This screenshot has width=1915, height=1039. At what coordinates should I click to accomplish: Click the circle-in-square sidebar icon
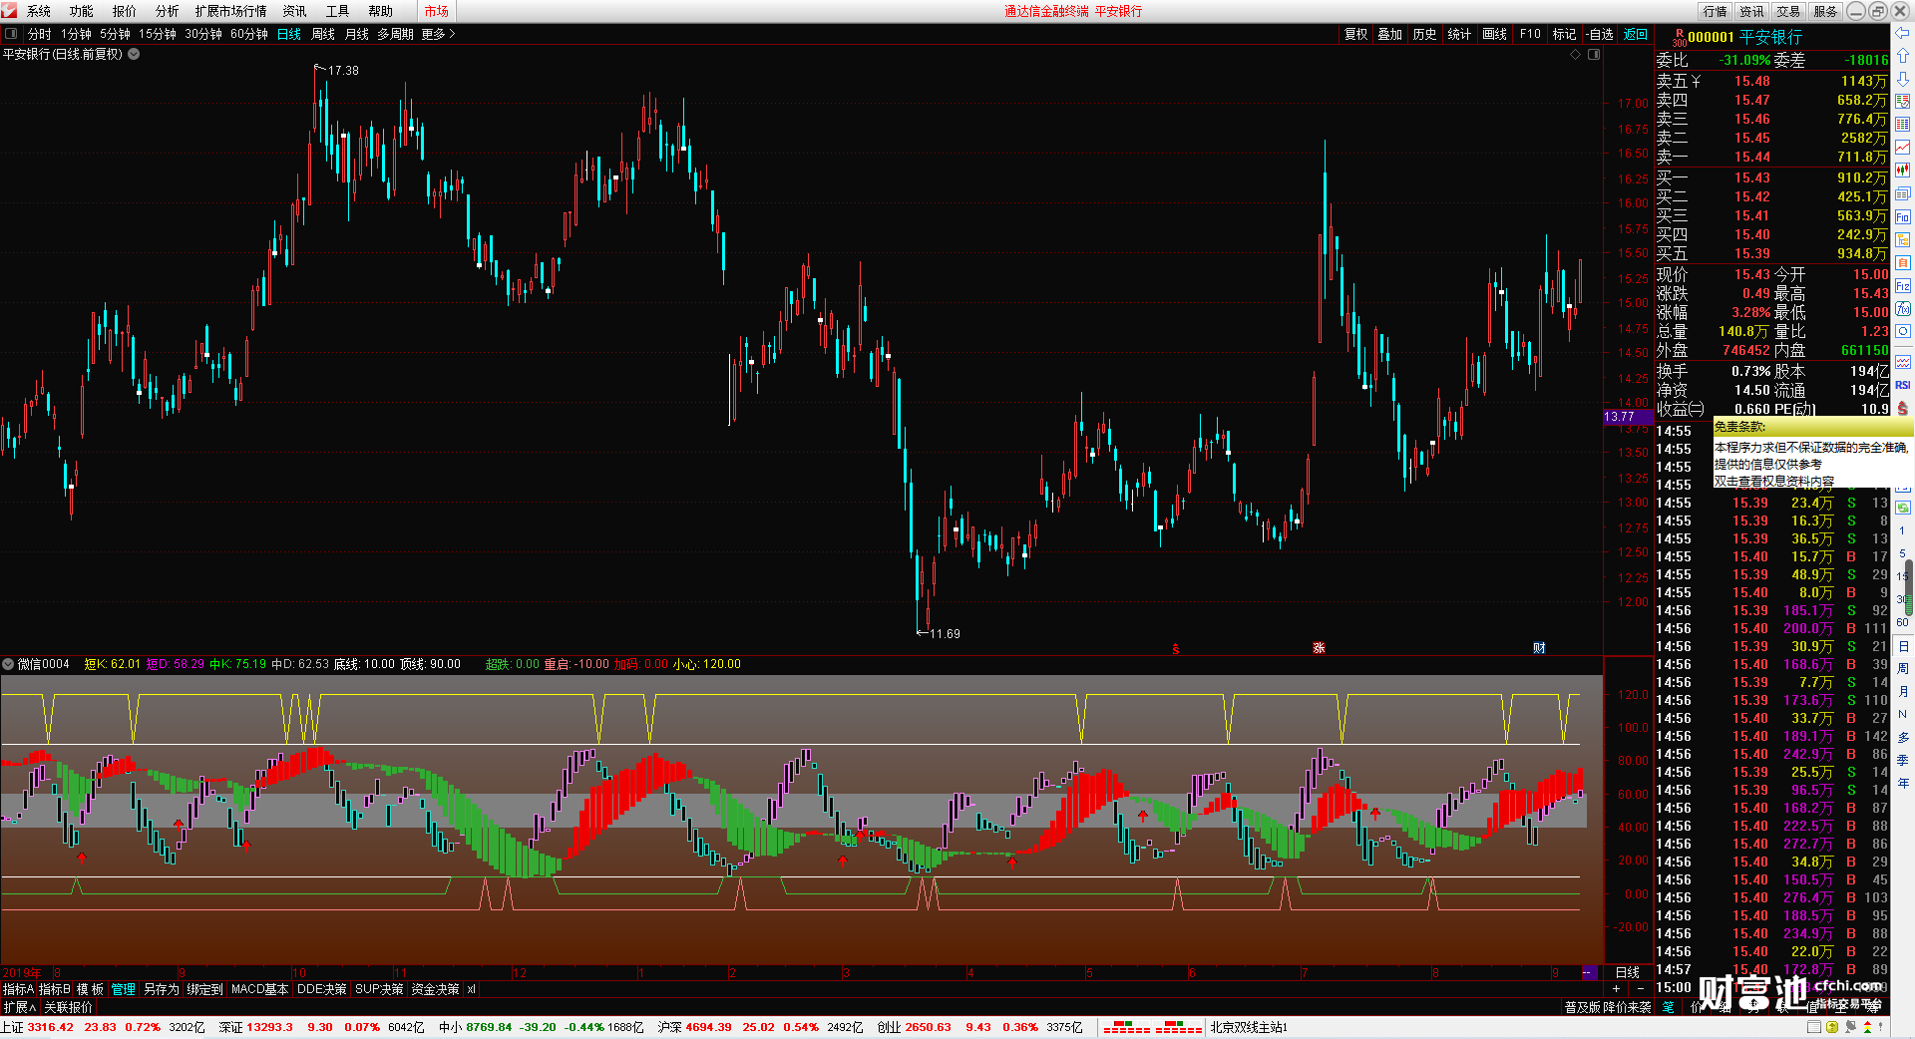click(x=1903, y=332)
